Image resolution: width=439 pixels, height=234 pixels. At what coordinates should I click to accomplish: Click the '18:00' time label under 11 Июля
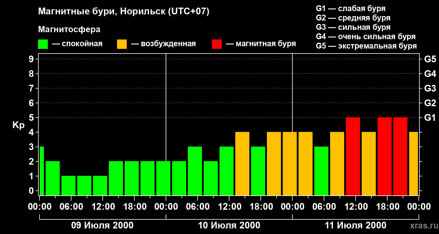pos(387,207)
